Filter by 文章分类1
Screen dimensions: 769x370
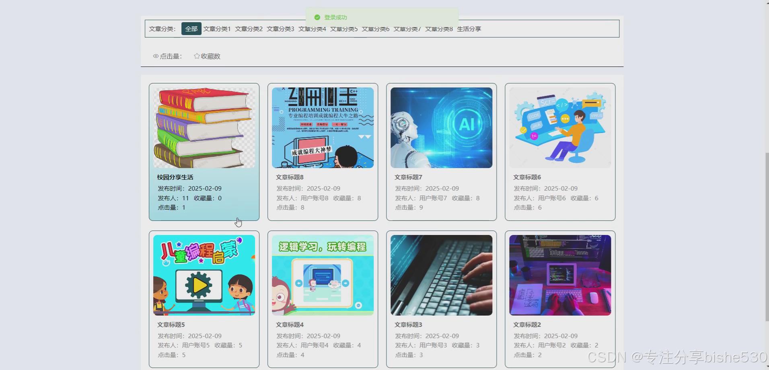(217, 29)
